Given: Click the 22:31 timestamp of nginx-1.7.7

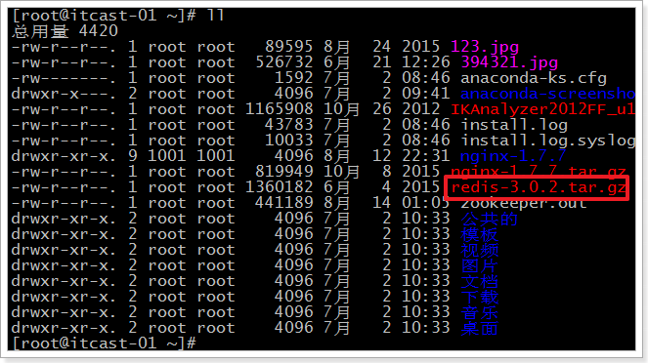Looking at the screenshot, I should 426,156.
